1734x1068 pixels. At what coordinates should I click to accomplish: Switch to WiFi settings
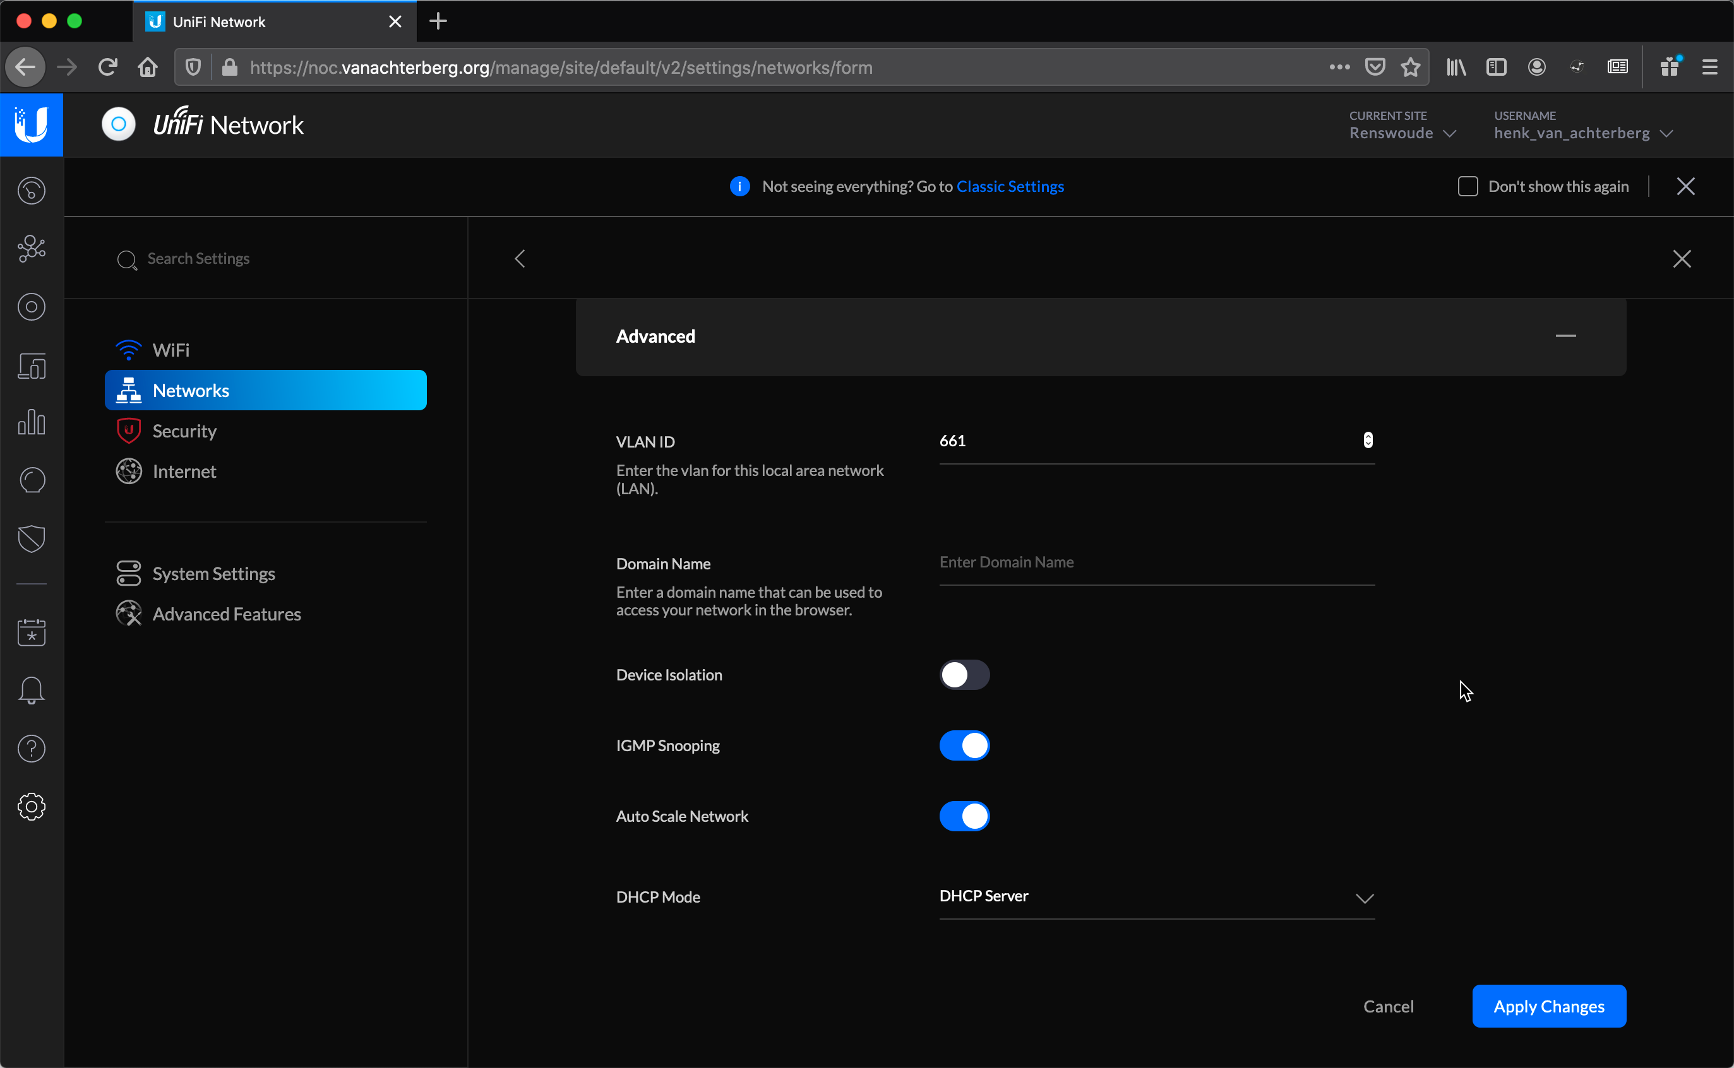[x=172, y=349]
